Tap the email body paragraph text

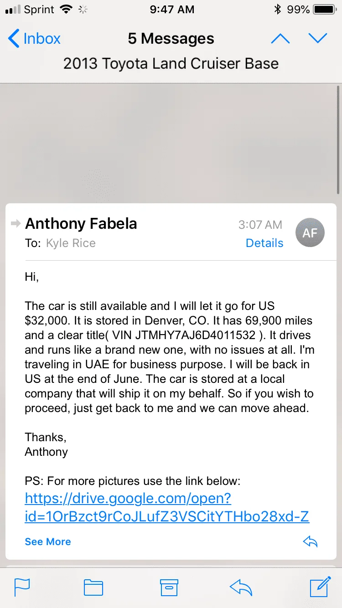point(170,357)
